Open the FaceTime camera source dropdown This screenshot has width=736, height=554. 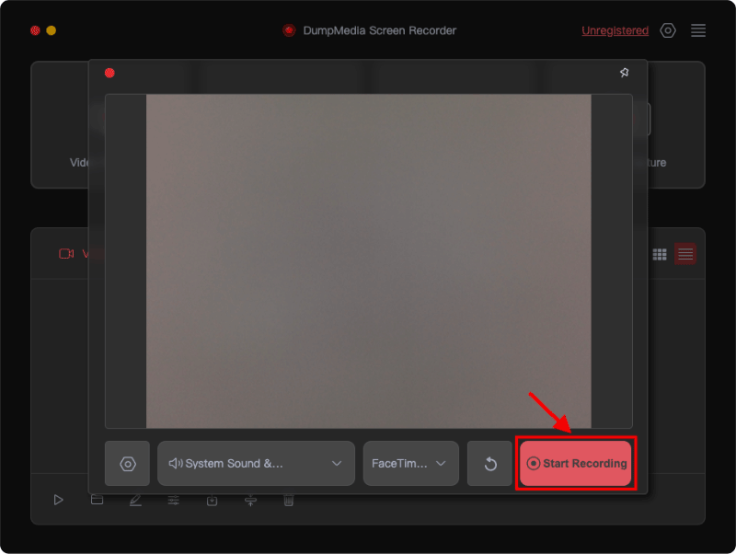[410, 464]
